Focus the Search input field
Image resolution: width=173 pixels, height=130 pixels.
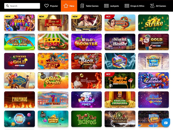(x=22, y=6)
